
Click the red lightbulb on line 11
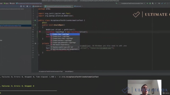(x=40, y=32)
